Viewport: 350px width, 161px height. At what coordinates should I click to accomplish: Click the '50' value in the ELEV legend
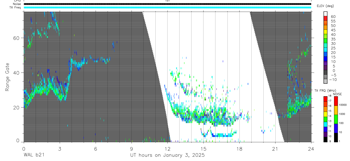point(333,26)
